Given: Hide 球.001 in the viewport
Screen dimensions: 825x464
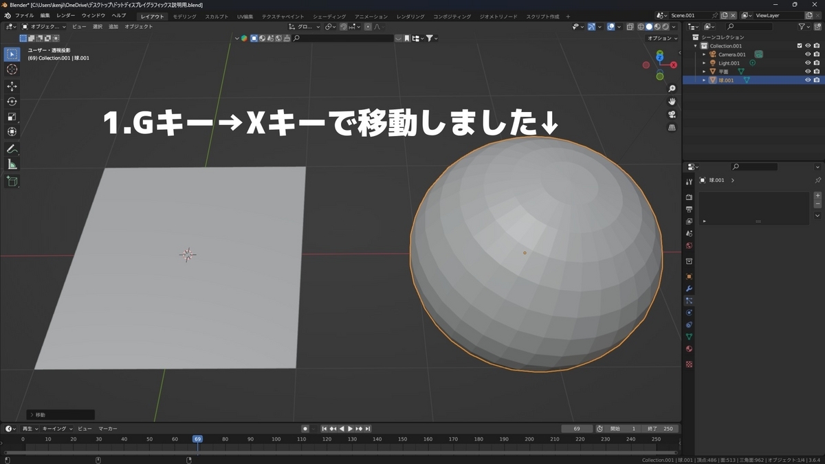Looking at the screenshot, I should click(x=808, y=79).
